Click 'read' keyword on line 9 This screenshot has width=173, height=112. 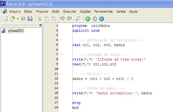(x=76, y=64)
